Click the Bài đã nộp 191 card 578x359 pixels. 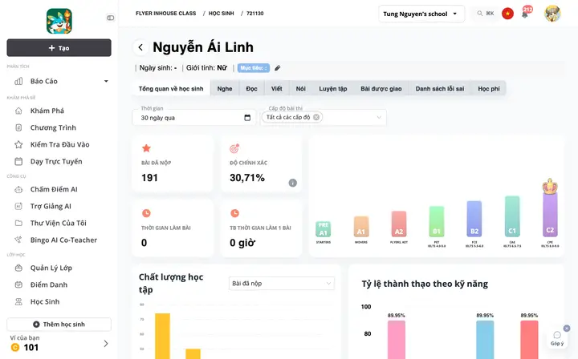point(173,163)
